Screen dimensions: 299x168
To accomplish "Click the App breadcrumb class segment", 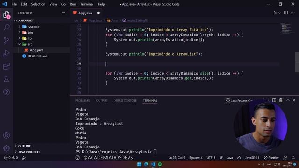I will 113,21.
